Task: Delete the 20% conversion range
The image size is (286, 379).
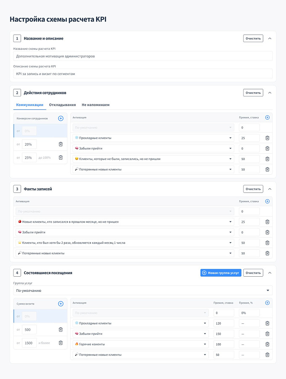Action: (61, 144)
